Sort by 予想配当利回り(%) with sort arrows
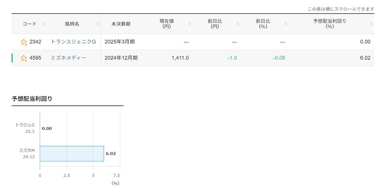This screenshot has height=191, width=391. [x=371, y=24]
